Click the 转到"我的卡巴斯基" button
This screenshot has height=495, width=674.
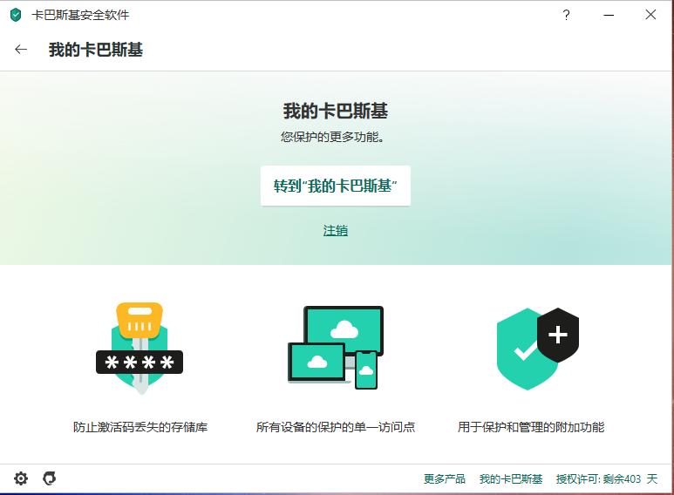(336, 186)
